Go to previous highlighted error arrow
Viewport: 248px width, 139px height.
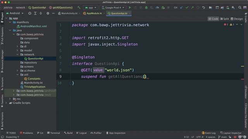(x=237, y=24)
